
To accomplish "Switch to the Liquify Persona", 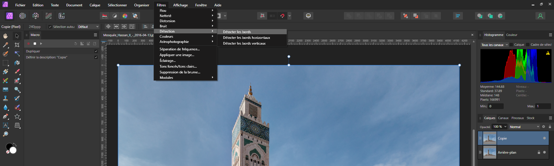I will tap(23, 16).
